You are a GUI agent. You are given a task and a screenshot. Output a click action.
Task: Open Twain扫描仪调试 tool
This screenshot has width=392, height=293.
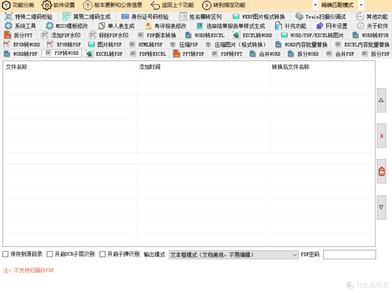pos(320,17)
